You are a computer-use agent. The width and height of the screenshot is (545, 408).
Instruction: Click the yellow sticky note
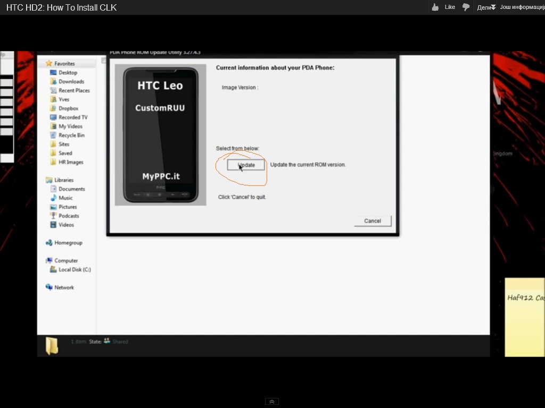pyautogui.click(x=525, y=317)
